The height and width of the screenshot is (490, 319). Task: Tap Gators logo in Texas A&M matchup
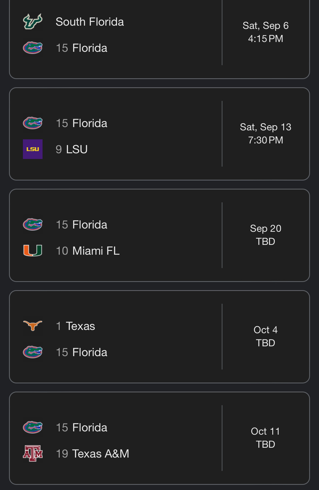click(33, 427)
